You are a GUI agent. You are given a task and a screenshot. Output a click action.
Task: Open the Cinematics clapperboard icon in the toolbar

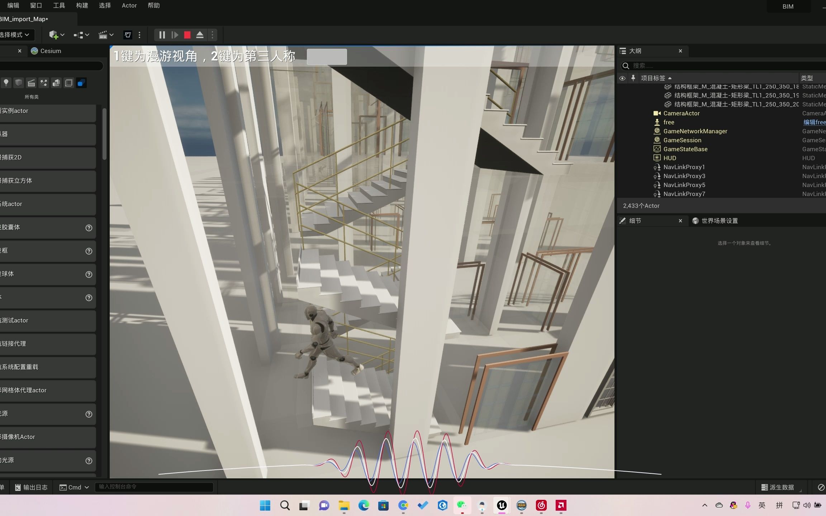(103, 35)
